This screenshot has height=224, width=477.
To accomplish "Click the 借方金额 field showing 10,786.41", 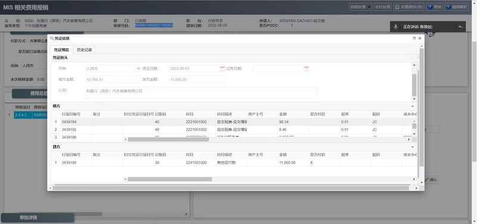I will (x=113, y=80).
